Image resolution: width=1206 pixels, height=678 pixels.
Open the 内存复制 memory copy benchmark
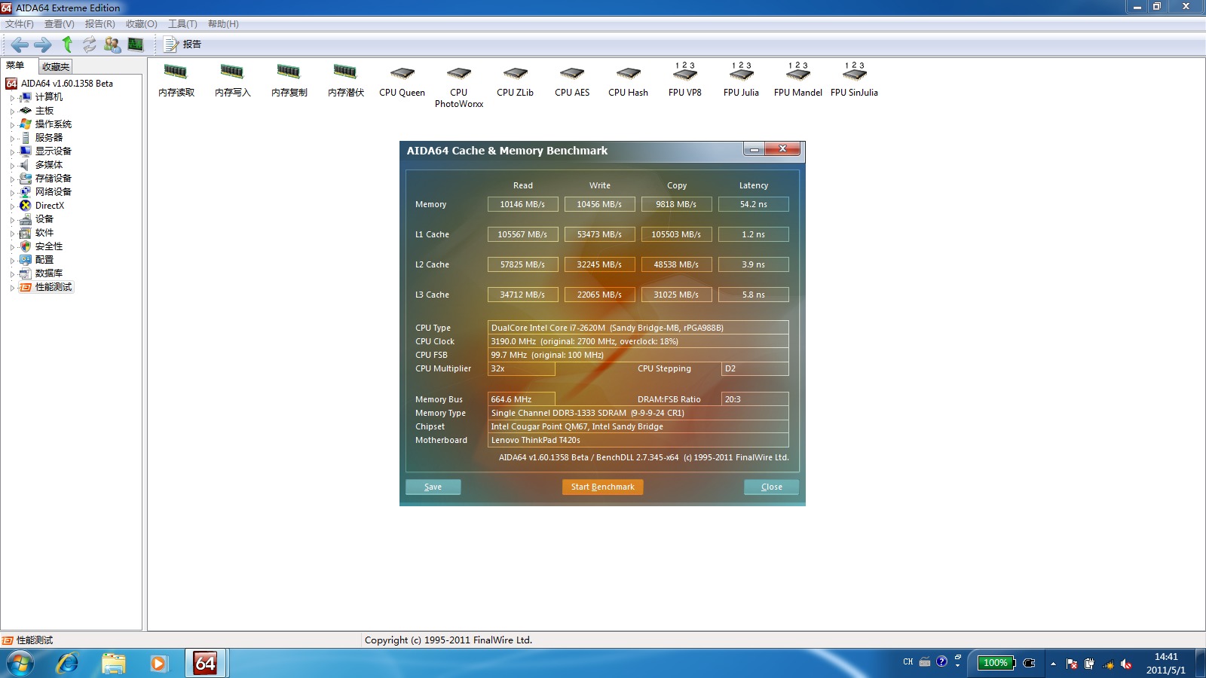pos(289,81)
